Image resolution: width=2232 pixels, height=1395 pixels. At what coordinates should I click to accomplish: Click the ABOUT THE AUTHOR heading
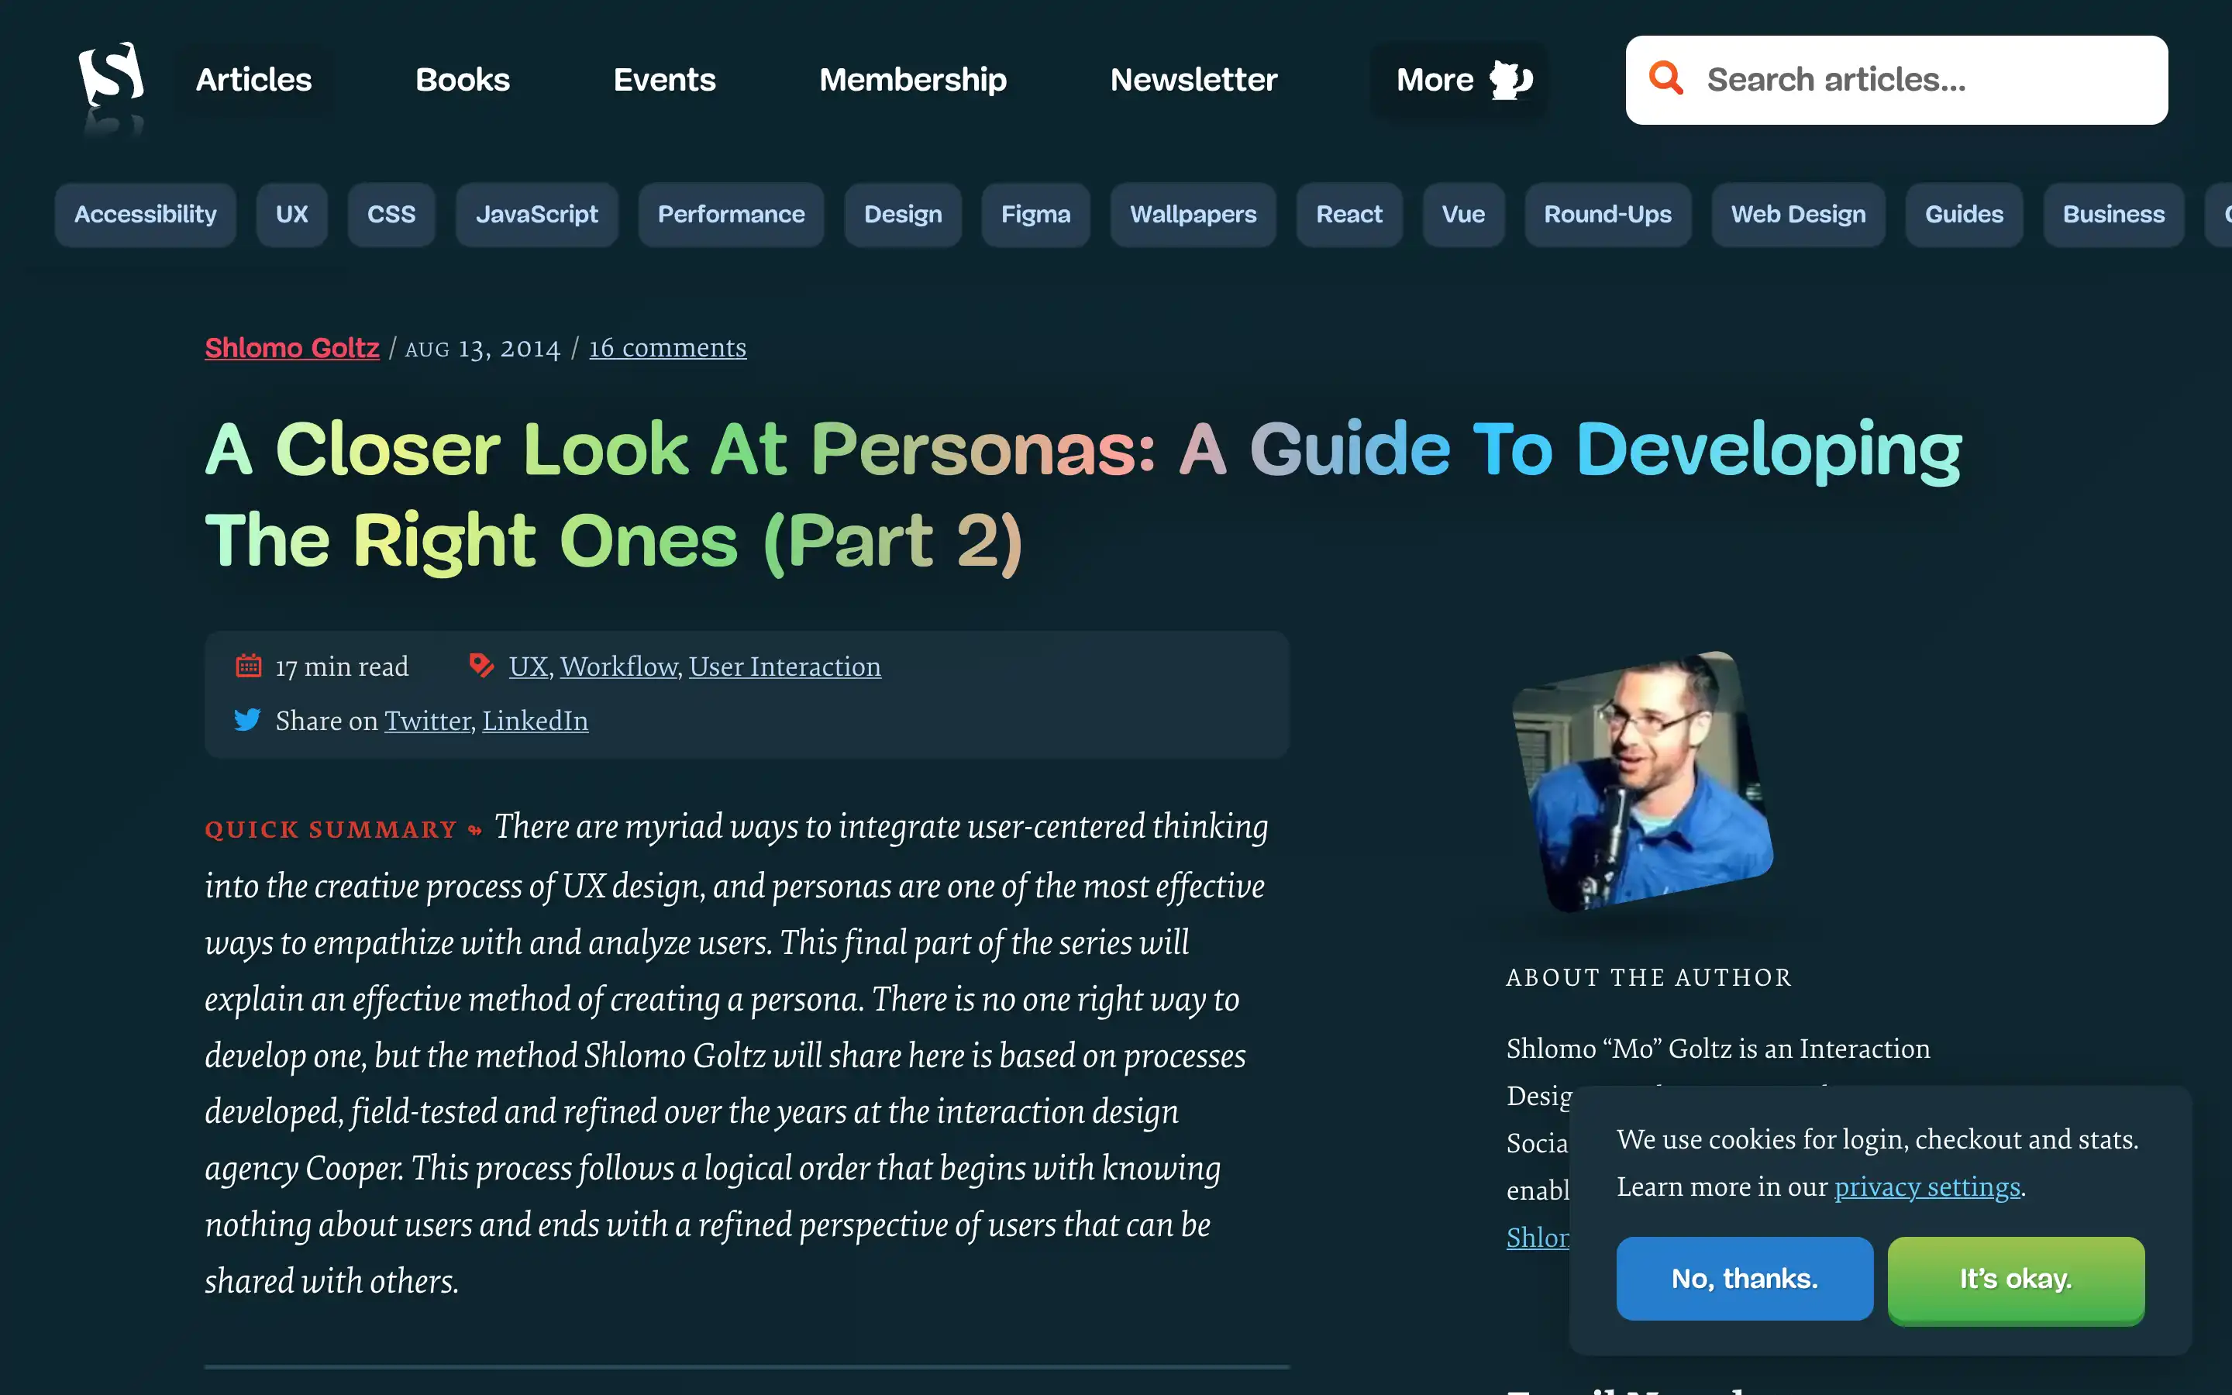coord(1649,977)
